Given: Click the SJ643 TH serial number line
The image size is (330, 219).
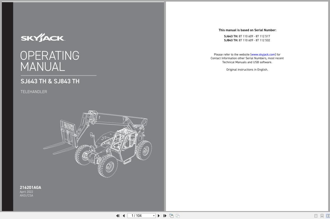Looking at the screenshot, I should coord(247,36).
